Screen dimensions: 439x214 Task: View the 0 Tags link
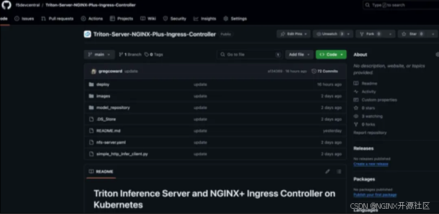153,55
